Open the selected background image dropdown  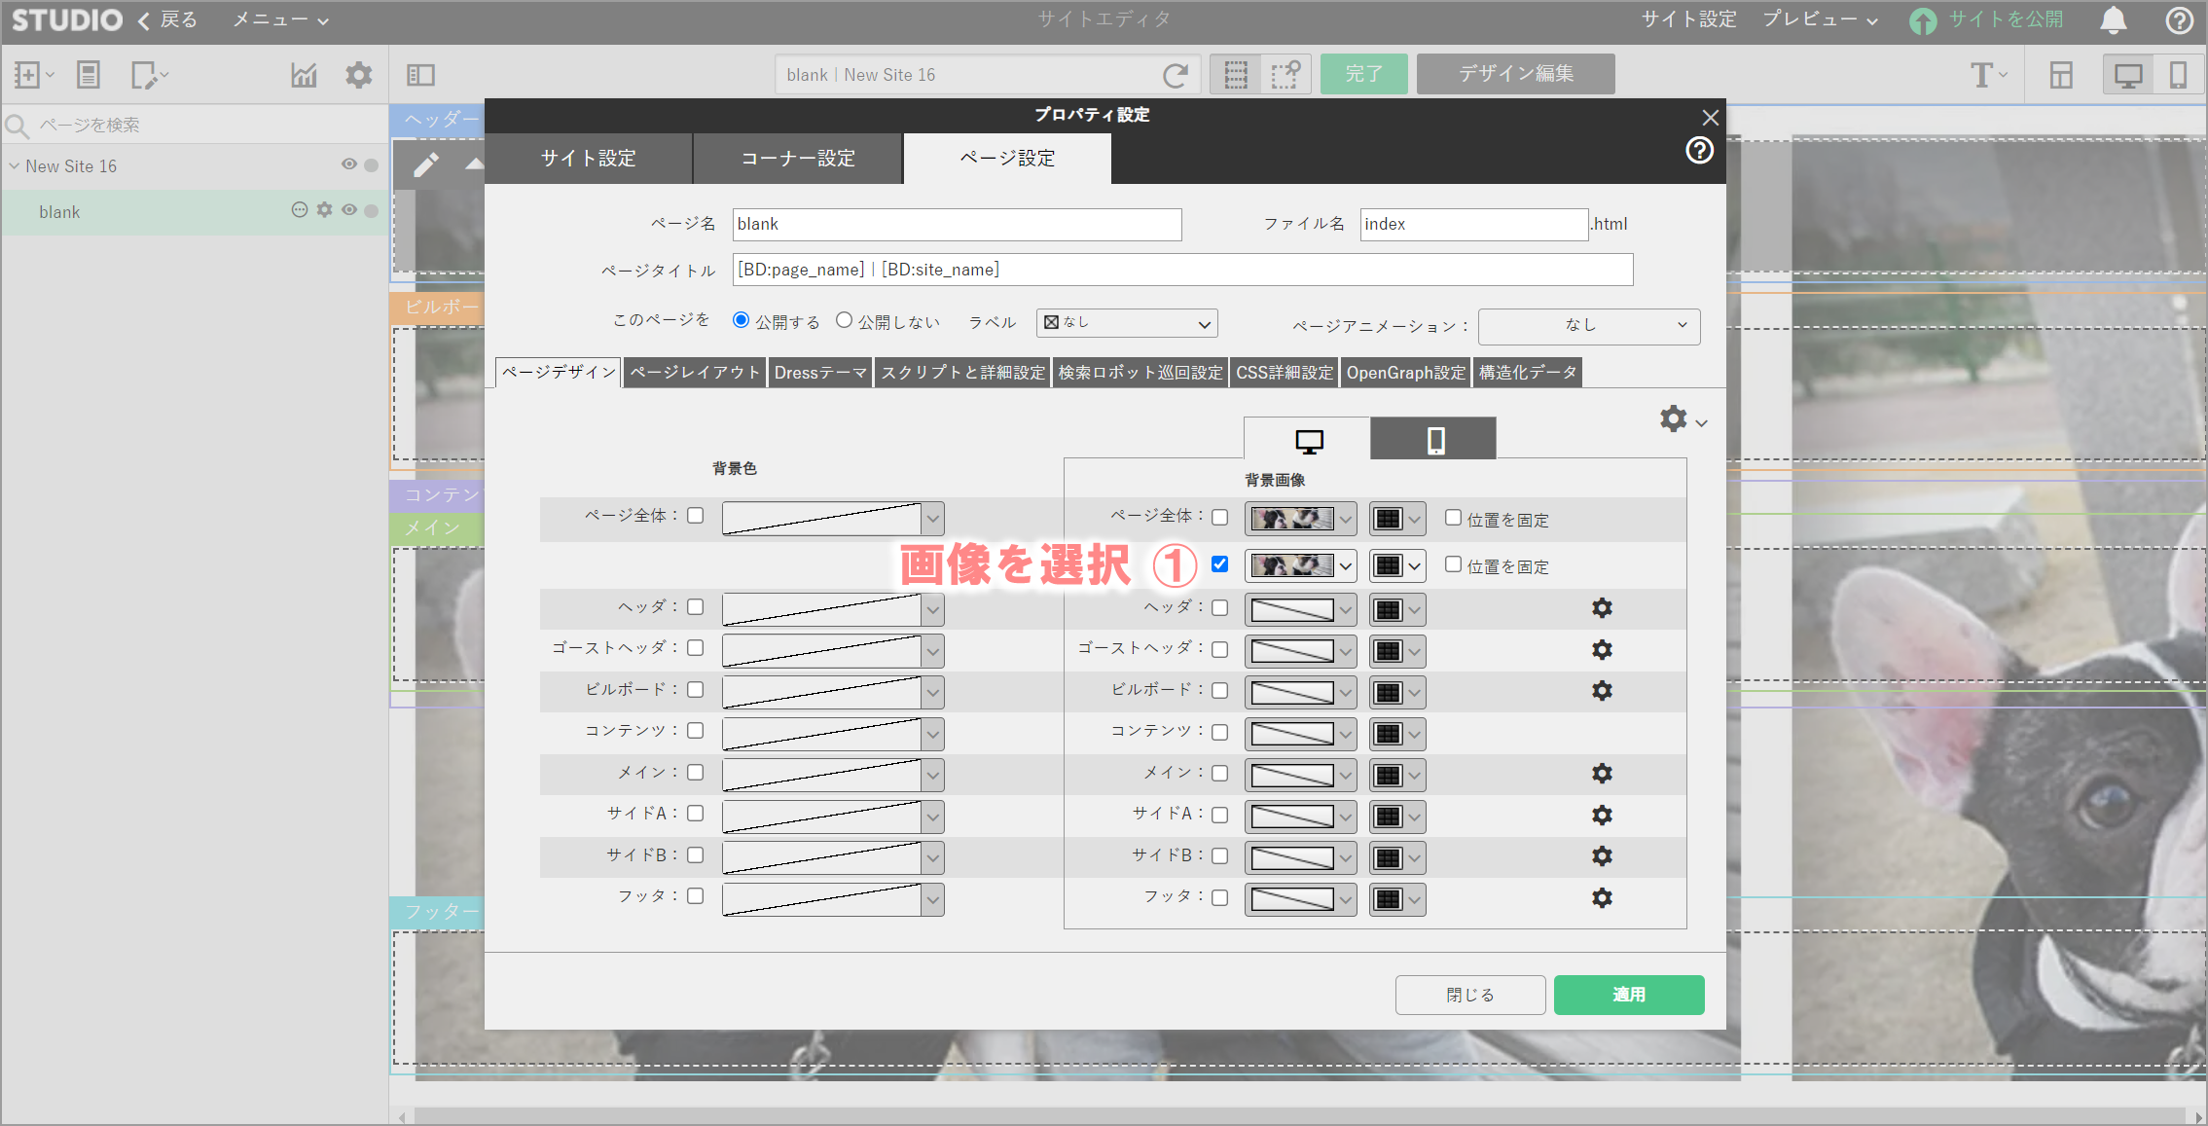click(x=1300, y=565)
